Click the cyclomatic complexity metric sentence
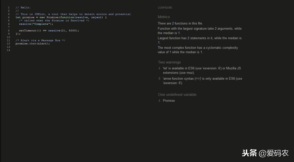 (x=198, y=50)
